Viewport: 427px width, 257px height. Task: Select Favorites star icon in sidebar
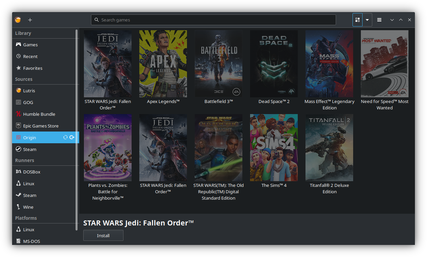[18, 68]
